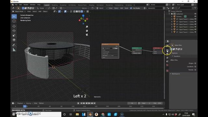Click the outliner filter funnel icon
Screen dimensions: 208x117
click(x=195, y=8)
